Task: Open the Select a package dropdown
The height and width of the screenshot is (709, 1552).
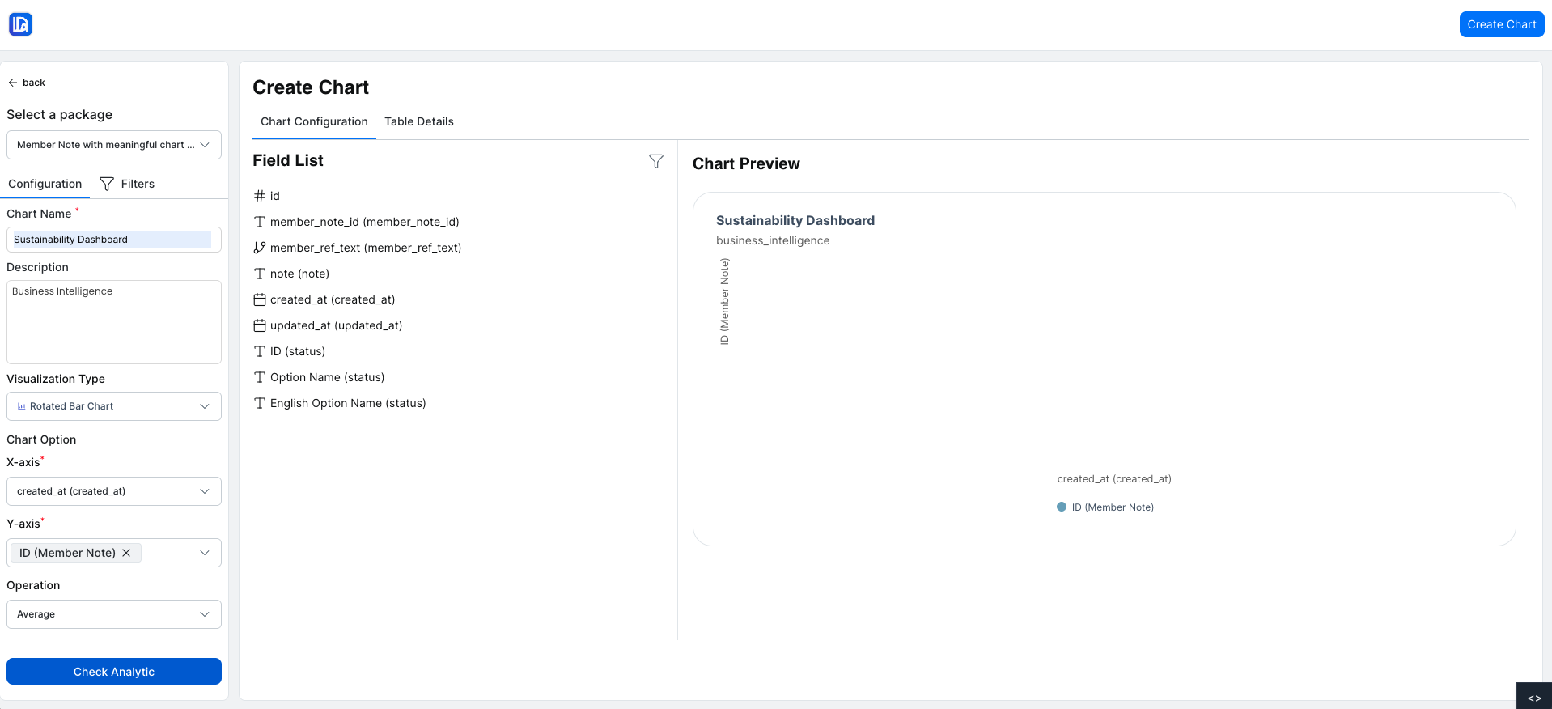Action: [113, 145]
